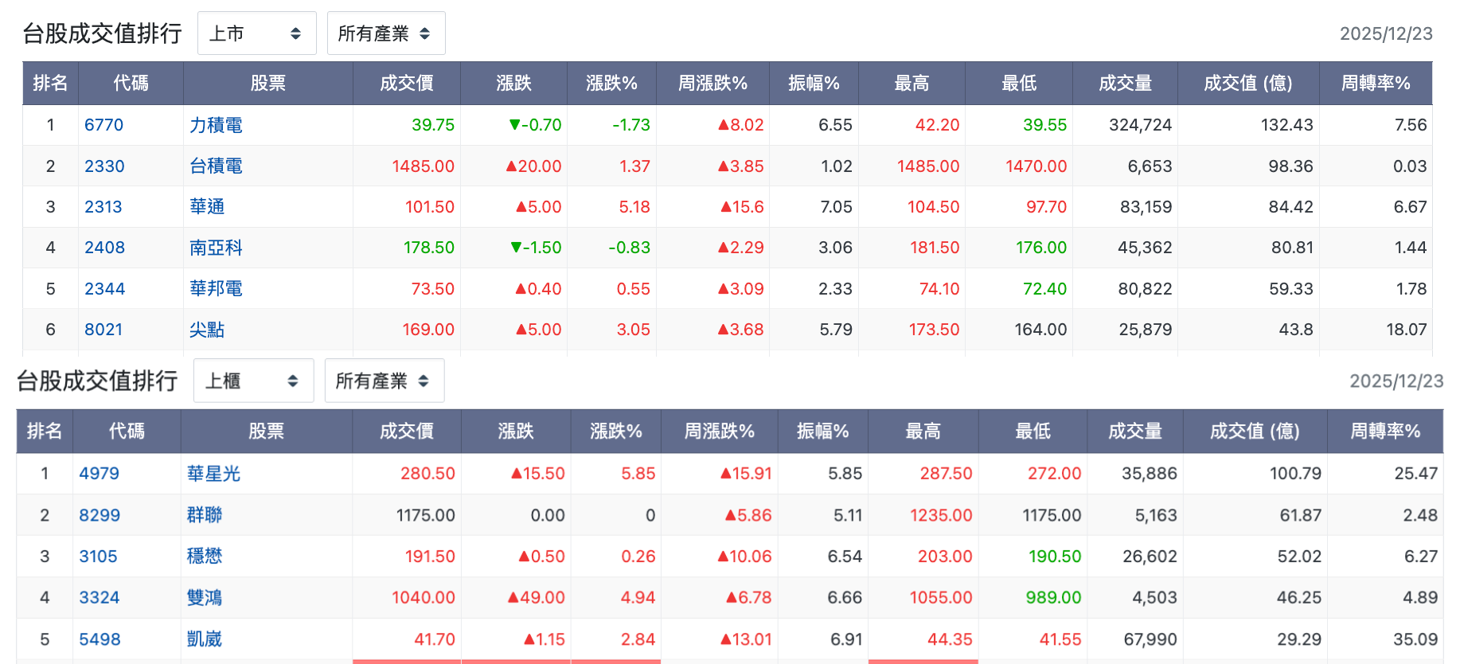Open the 南亞科 stock page

[216, 248]
